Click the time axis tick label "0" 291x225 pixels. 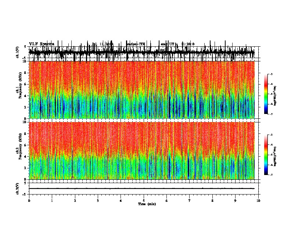pos(29,200)
